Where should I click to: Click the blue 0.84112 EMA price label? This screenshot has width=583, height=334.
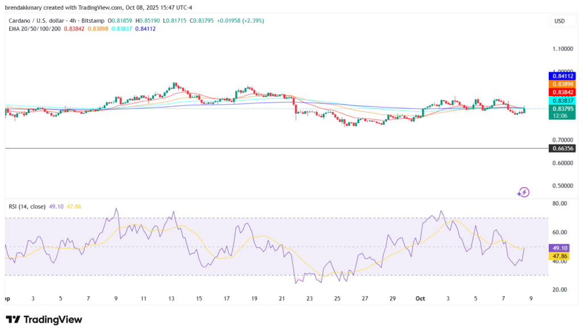(562, 76)
